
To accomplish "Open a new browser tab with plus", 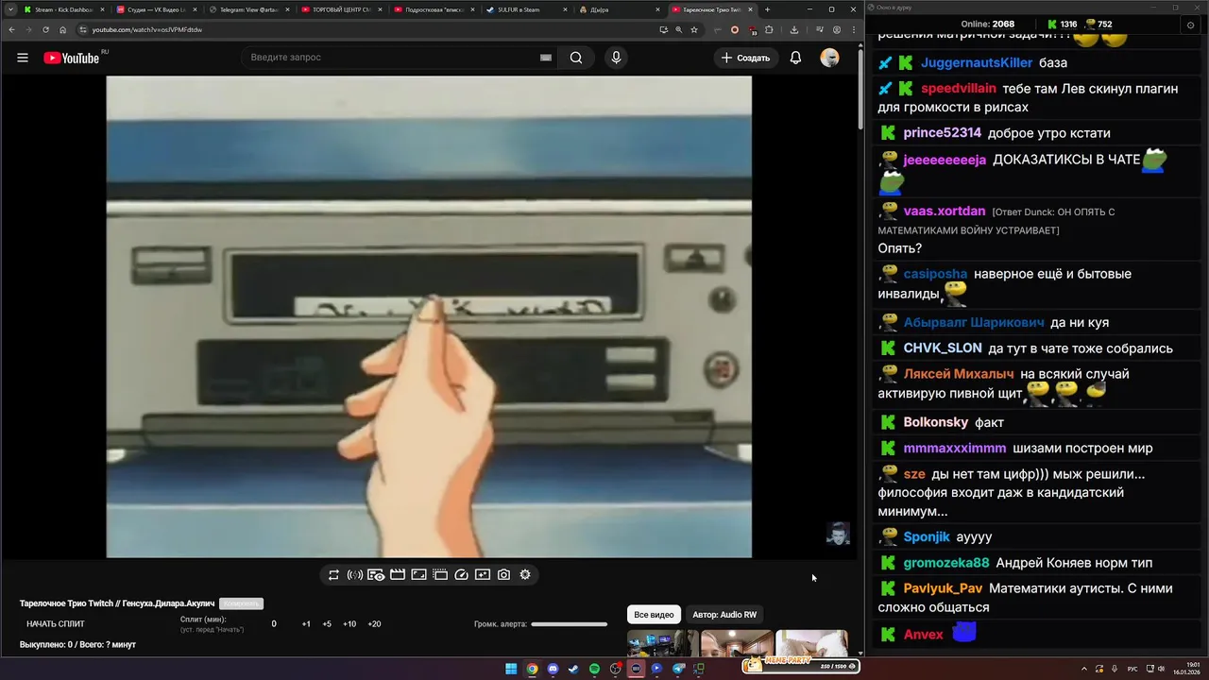I will tap(767, 9).
